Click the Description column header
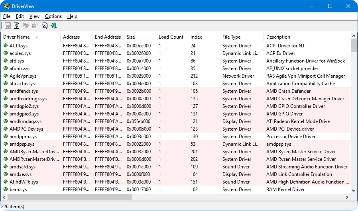Screen dimensions: 358x211 pos(278,37)
